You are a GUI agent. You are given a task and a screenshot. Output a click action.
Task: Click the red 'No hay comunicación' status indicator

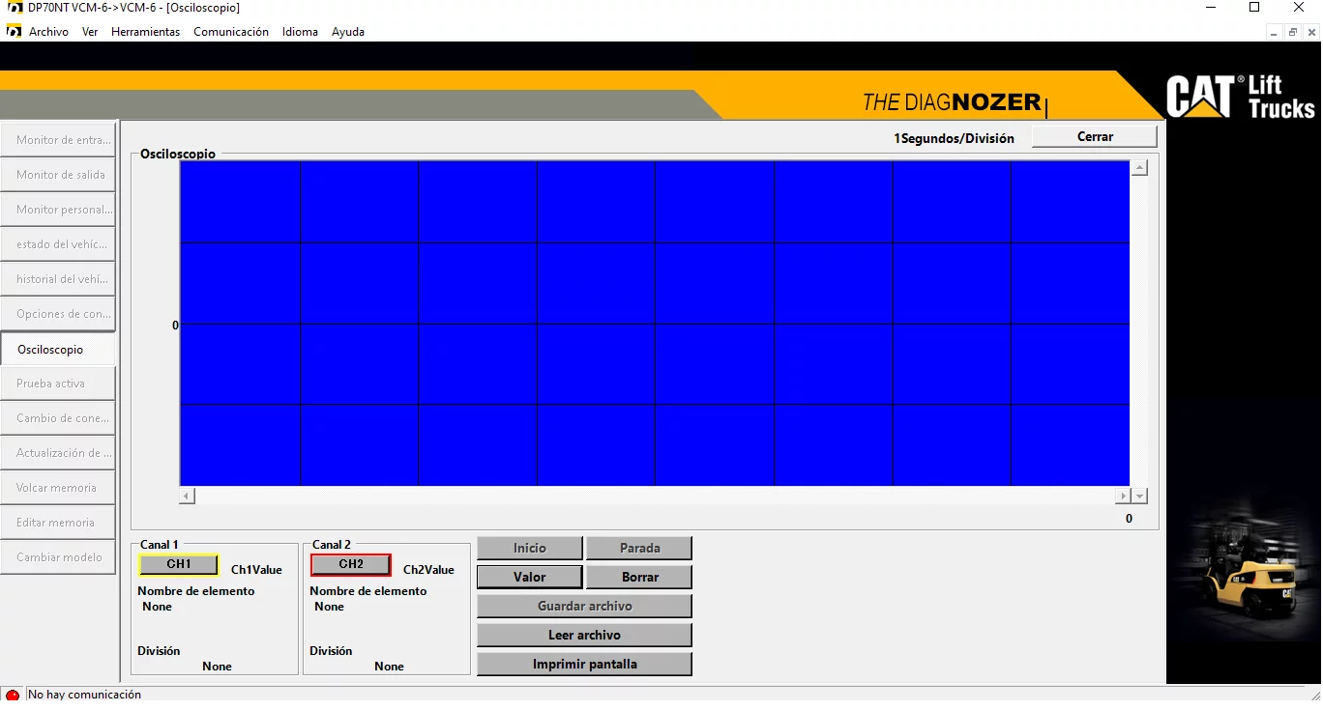tap(13, 695)
